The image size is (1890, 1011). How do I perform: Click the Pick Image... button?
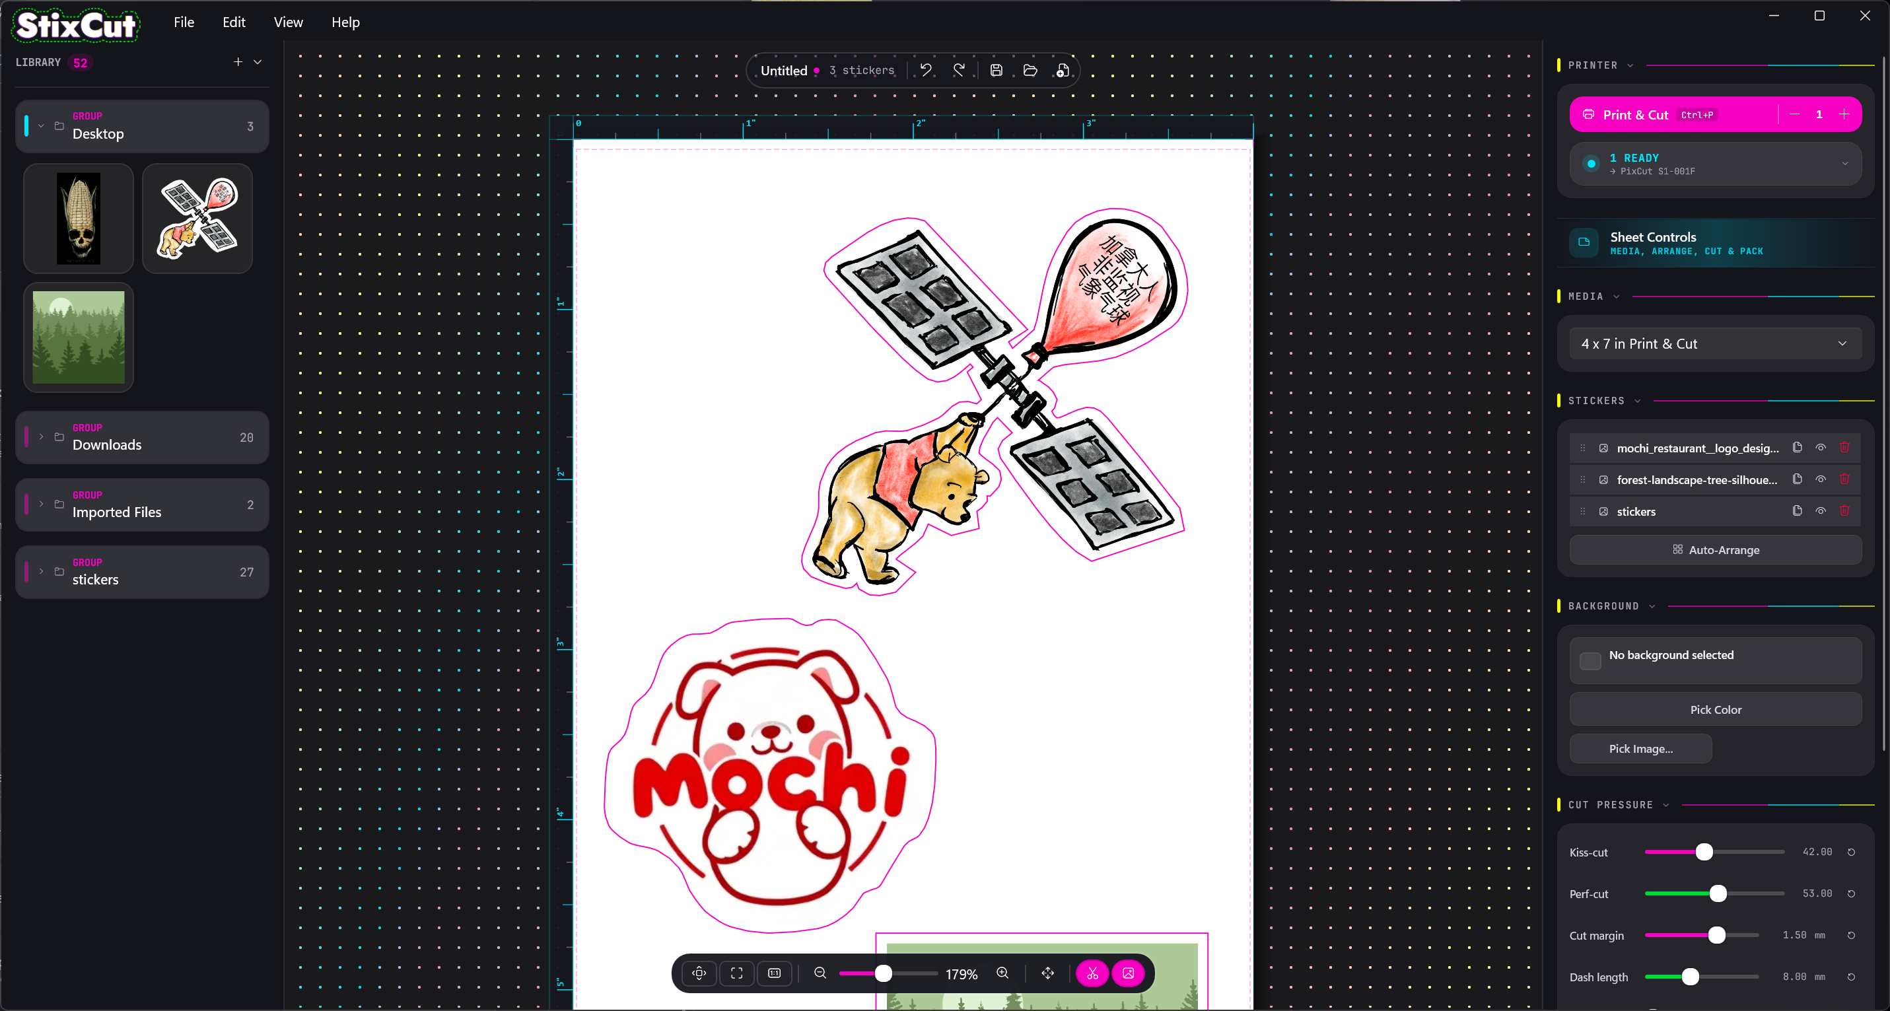pyautogui.click(x=1640, y=748)
